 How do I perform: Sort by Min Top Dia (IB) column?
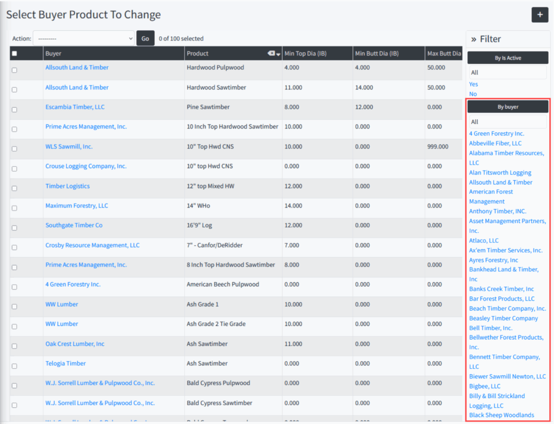coord(306,54)
